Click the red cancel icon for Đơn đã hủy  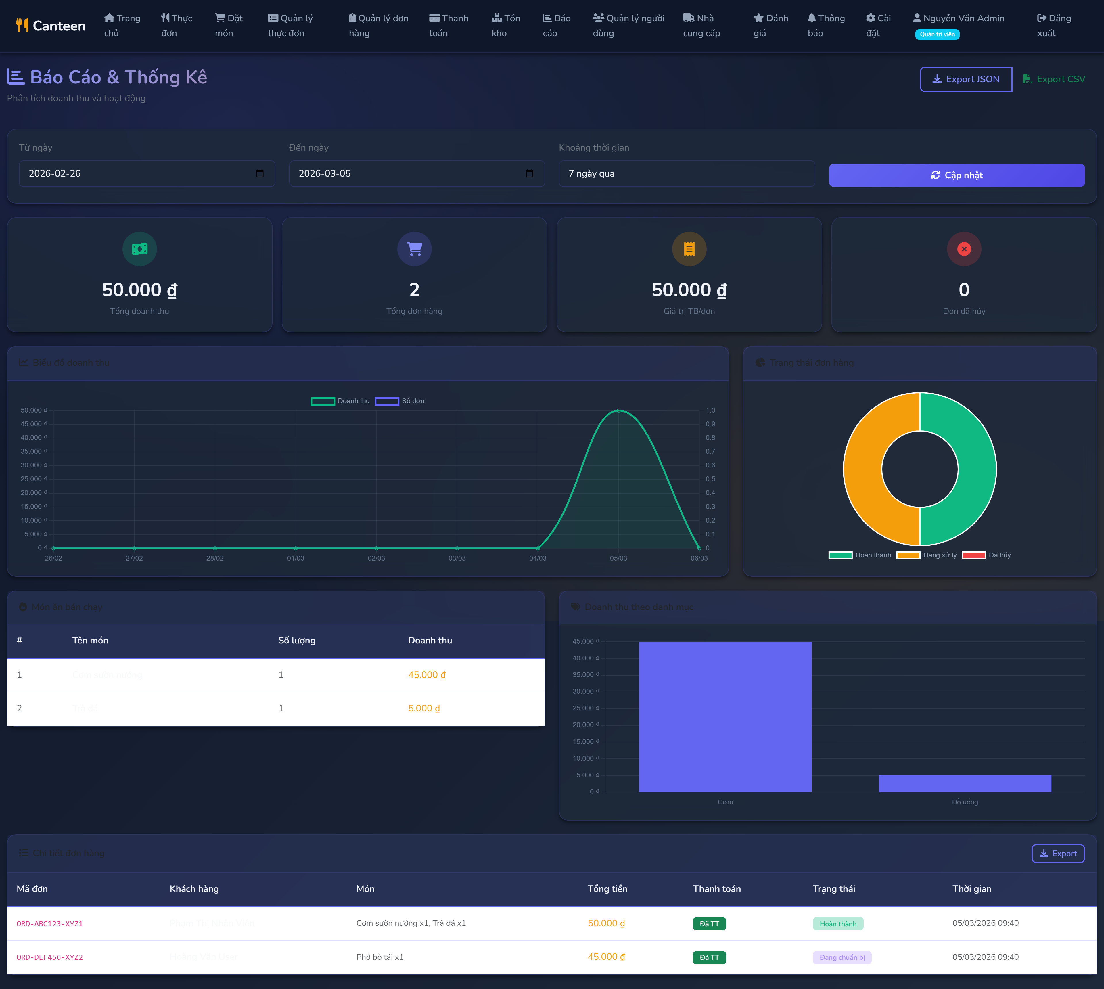tap(964, 249)
